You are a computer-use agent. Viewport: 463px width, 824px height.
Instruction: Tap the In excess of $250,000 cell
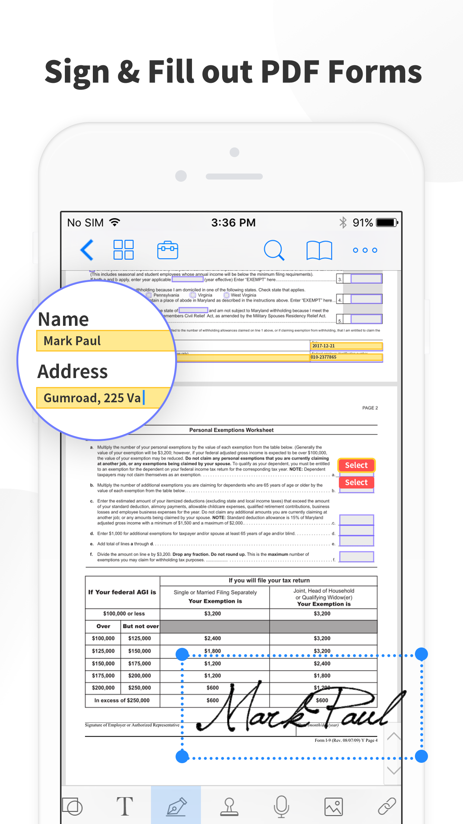click(122, 700)
